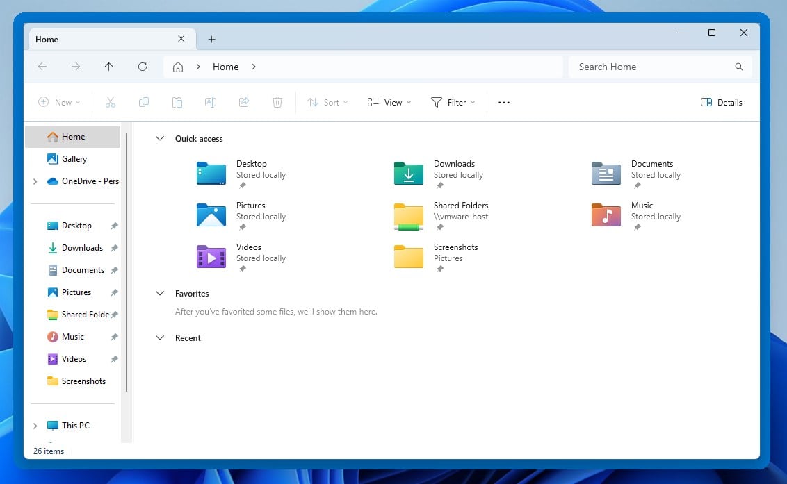
Task: Open the See more ellipsis menu
Action: tap(504, 103)
